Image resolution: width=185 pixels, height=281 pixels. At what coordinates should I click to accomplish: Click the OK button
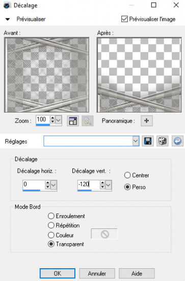click(58, 273)
